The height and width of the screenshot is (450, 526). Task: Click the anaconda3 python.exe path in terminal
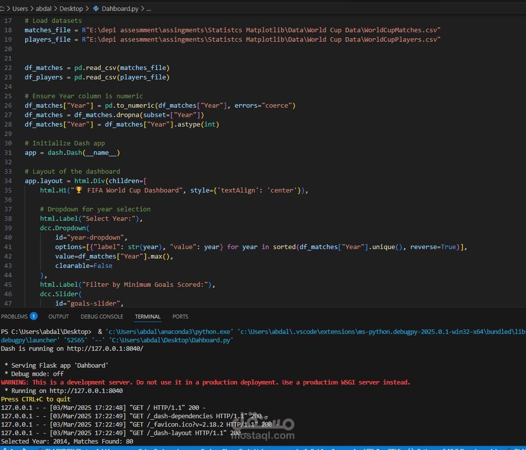[169, 332]
